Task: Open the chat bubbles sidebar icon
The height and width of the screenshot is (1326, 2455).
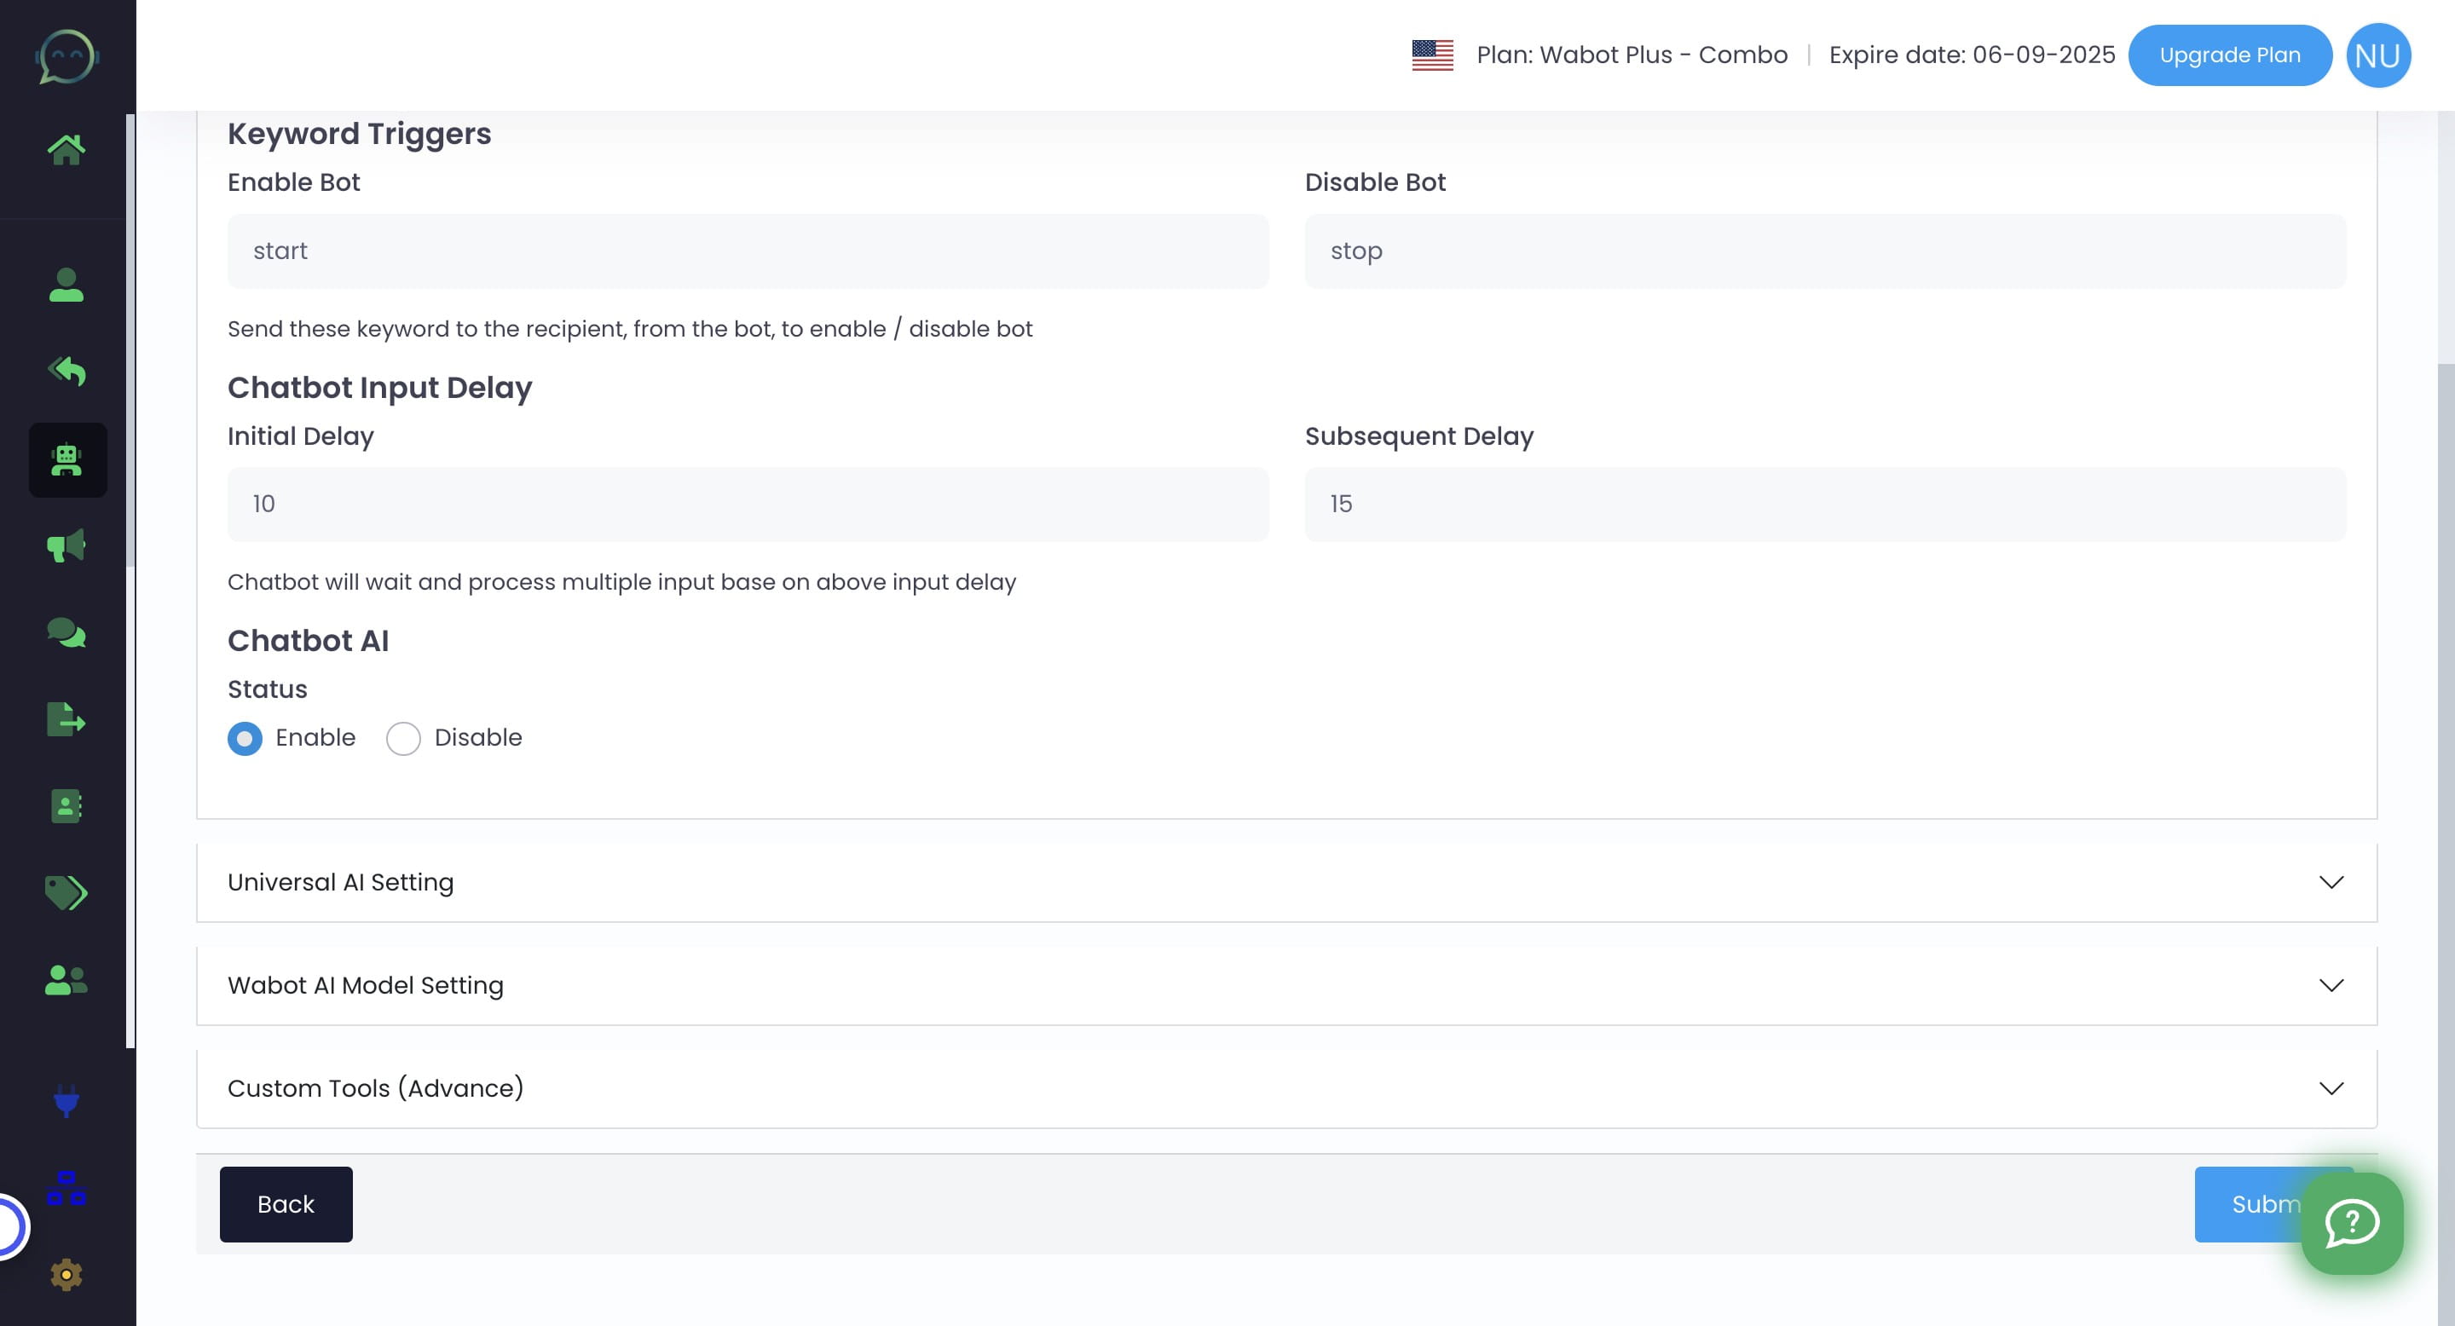Action: pos(66,632)
